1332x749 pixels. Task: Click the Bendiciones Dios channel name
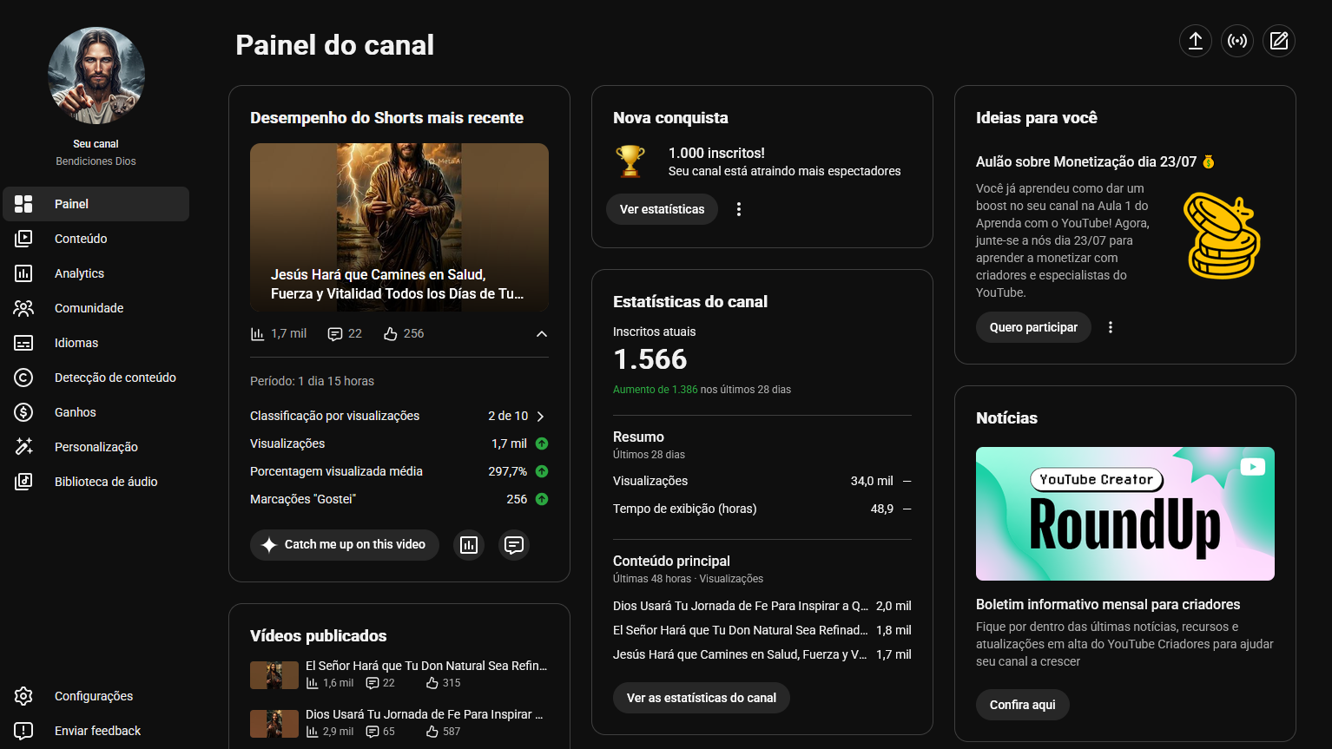coord(96,161)
